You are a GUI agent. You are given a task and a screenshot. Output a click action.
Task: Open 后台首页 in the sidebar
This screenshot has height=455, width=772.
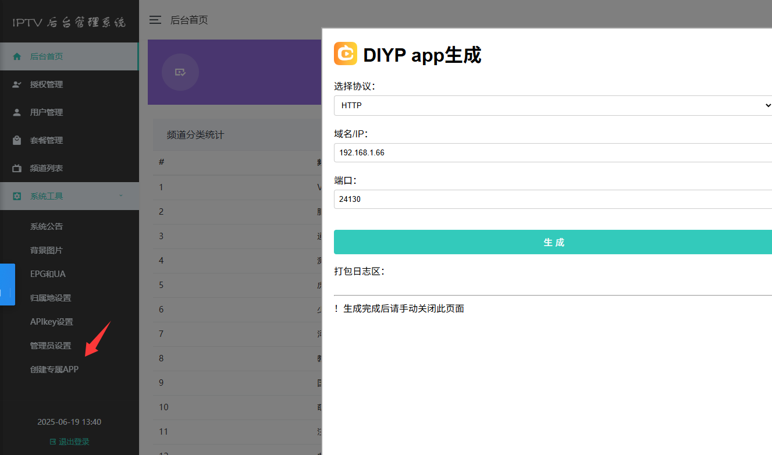69,56
